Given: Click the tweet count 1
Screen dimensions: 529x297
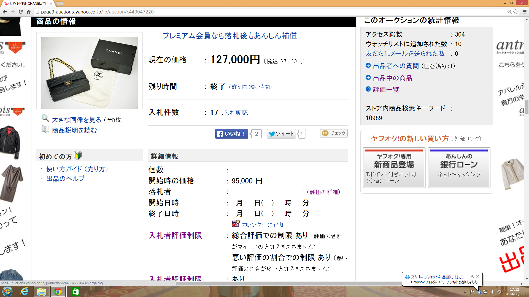Looking at the screenshot, I should coord(302,134).
